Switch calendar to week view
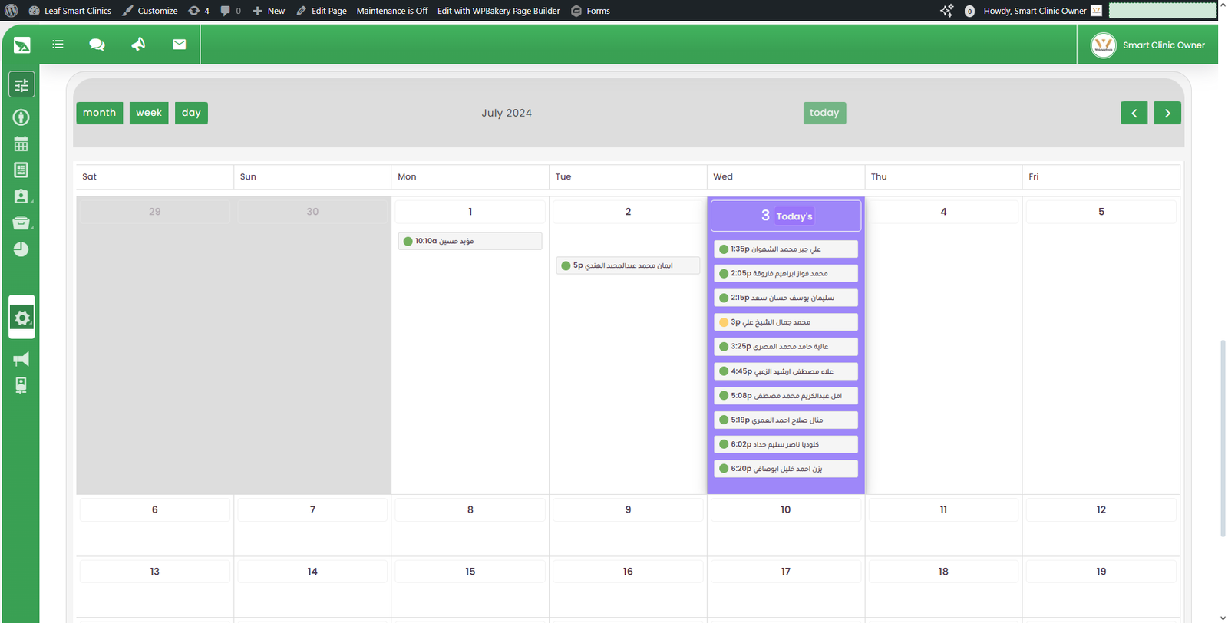1228x623 pixels. (x=149, y=113)
